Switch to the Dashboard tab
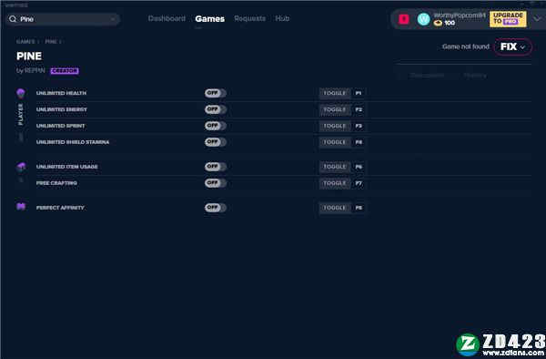Screen dimensions: 546x359 167,18
